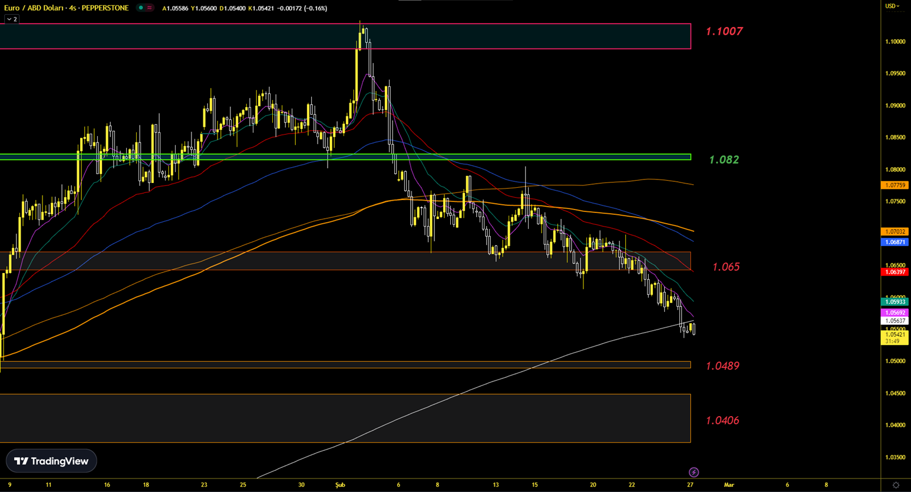The height and width of the screenshot is (492, 911).
Task: Open chart settings gear icon
Action: tap(896, 485)
